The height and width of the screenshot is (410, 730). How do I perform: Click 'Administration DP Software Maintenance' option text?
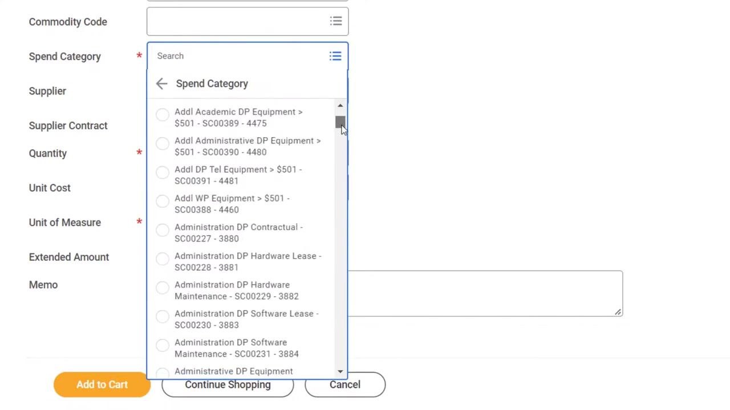[x=237, y=348]
